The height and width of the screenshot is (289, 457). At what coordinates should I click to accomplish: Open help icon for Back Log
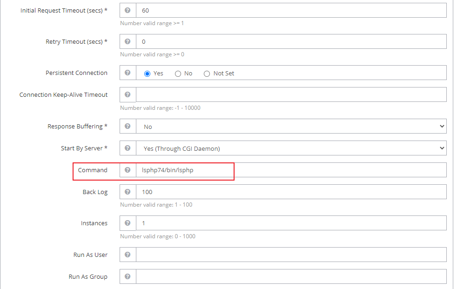point(128,192)
